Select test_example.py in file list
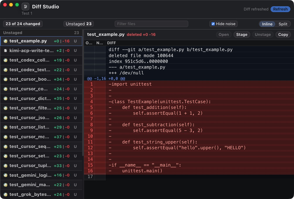Viewport: 294px width, 199px height. [x=41, y=41]
